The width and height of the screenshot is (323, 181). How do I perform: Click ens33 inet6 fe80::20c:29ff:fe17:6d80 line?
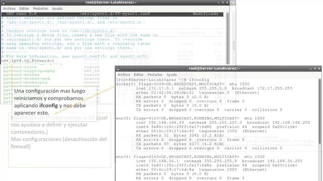[217, 127]
